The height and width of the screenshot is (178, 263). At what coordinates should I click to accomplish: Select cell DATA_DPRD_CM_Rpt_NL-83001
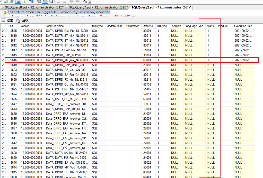point(67,31)
